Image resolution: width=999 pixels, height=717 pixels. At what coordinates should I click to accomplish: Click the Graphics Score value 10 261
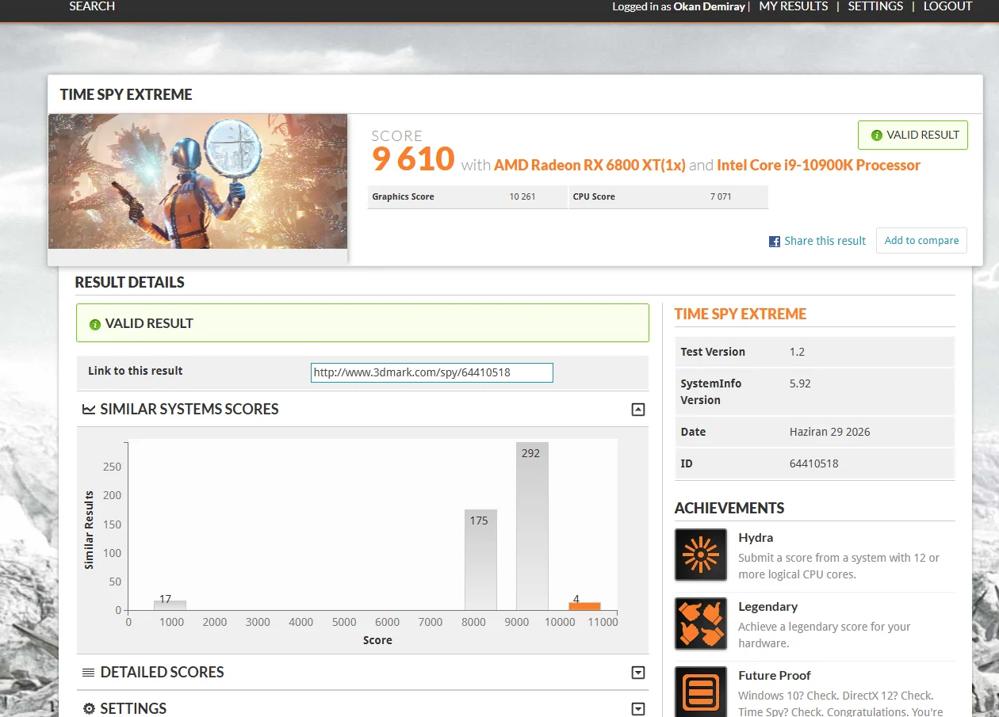coord(522,196)
